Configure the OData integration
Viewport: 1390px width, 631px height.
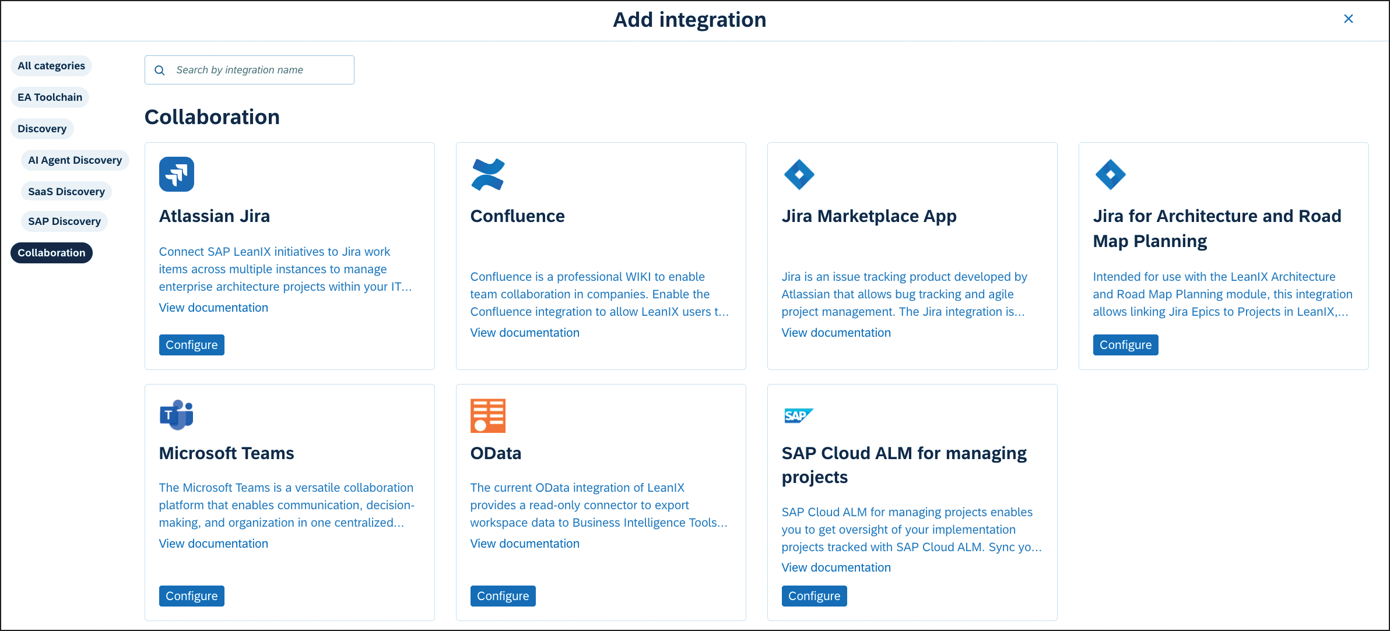(x=503, y=596)
